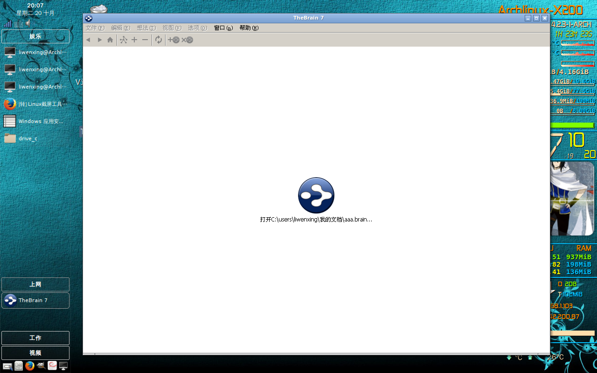This screenshot has height=373, width=597.
Task: Open the third liwenxing@Archl terminal entry
Action: point(35,87)
